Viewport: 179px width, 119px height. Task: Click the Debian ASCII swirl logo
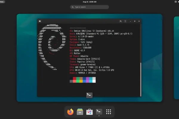[52, 47]
